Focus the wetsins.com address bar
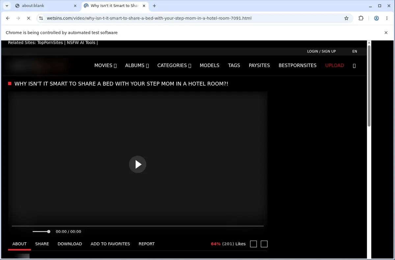 pyautogui.click(x=194, y=18)
